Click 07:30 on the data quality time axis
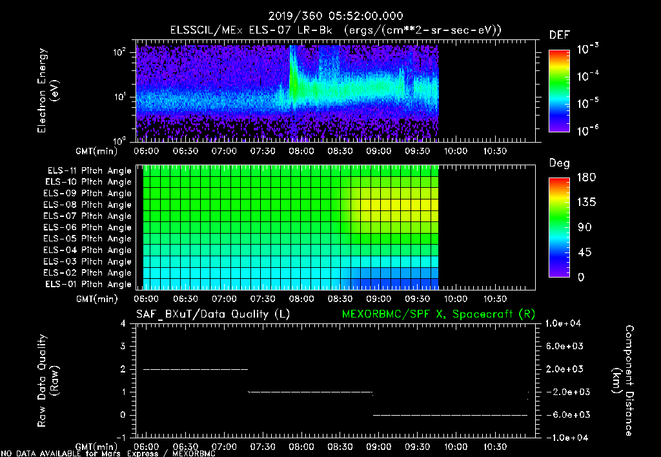This screenshot has width=661, height=457. (x=263, y=447)
